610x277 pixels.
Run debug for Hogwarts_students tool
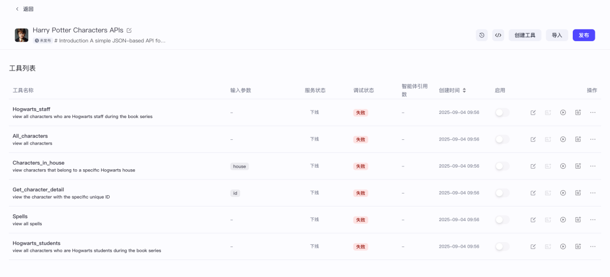(x=563, y=247)
